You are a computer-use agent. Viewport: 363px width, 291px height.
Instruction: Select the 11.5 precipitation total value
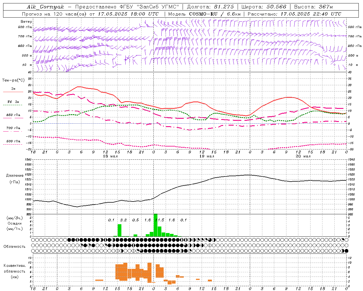(160, 220)
